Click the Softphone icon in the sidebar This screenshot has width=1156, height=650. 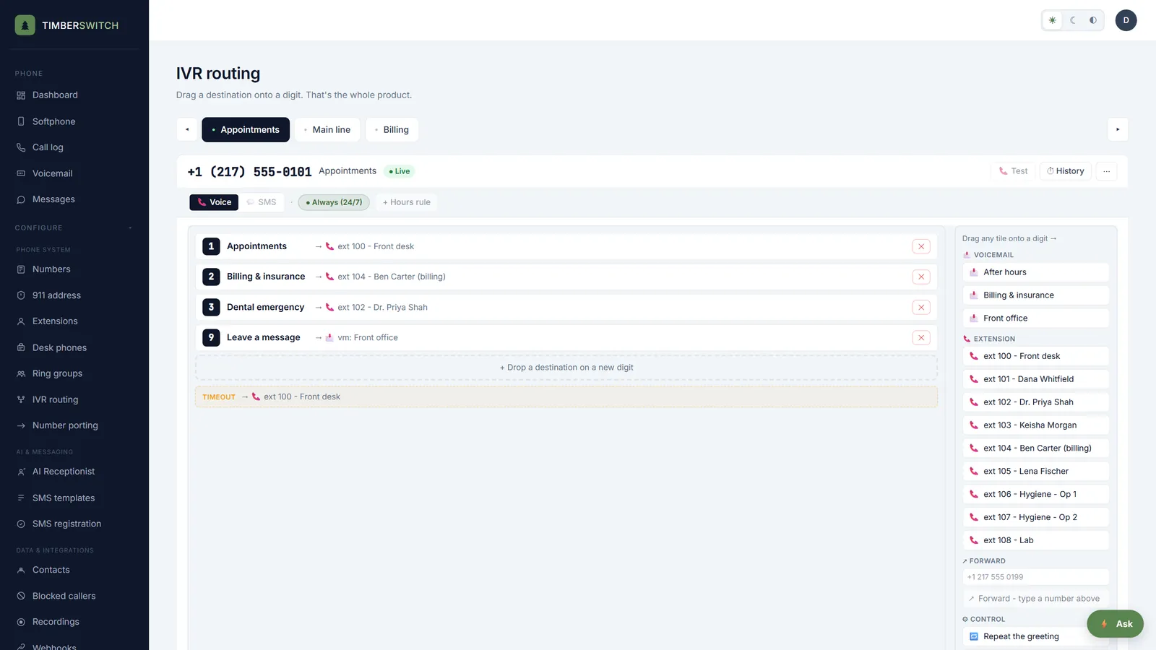[x=21, y=121]
